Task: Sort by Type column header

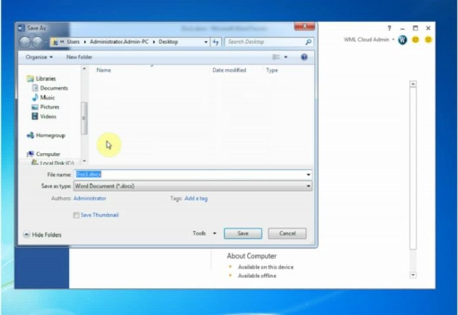Action: pyautogui.click(x=272, y=70)
